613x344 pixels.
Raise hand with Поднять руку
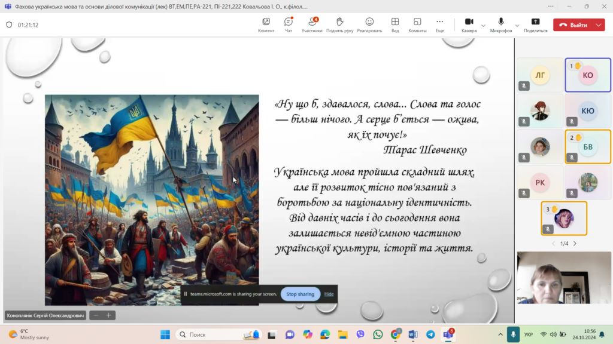(339, 24)
